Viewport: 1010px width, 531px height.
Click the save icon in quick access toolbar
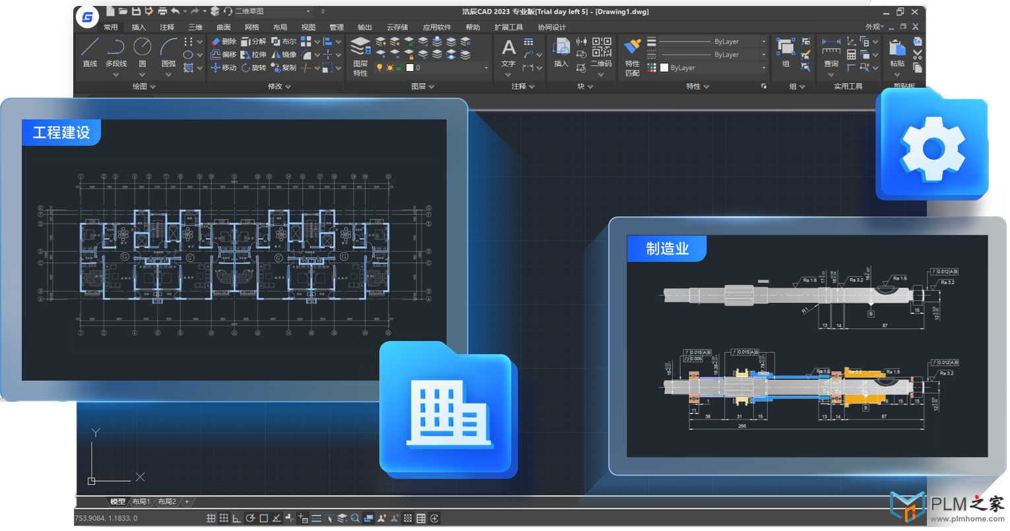click(136, 11)
